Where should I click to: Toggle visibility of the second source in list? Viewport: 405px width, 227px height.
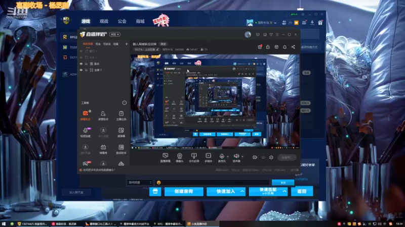(x=81, y=58)
